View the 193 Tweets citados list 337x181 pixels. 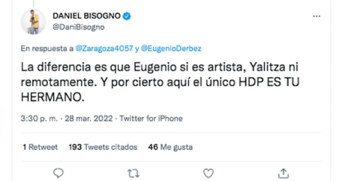click(x=103, y=147)
